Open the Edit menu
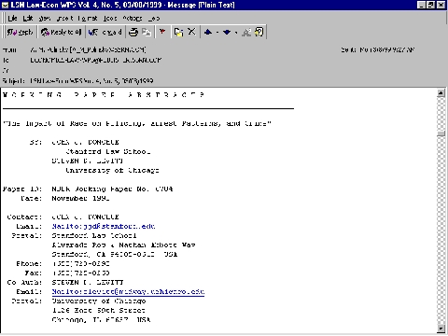The height and width of the screenshot is (336, 448). click(x=28, y=19)
